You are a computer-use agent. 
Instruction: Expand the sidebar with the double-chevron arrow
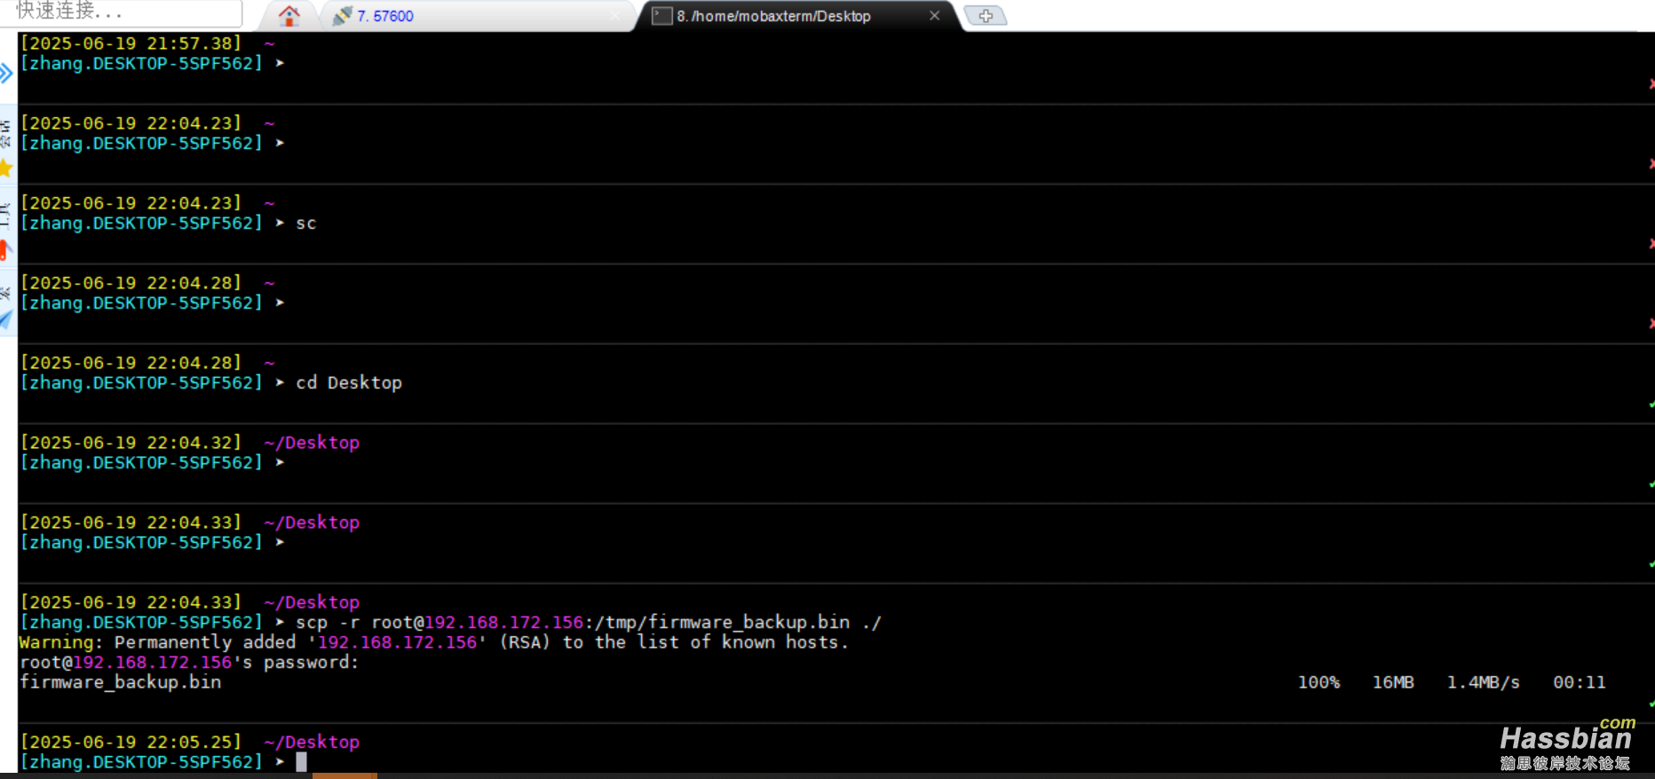point(6,73)
